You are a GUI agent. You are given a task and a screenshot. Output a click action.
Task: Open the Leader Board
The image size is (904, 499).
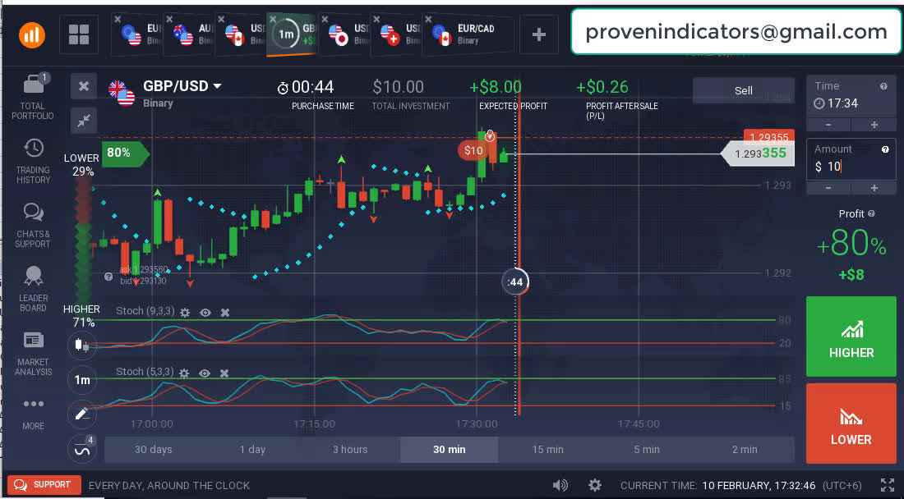33,288
